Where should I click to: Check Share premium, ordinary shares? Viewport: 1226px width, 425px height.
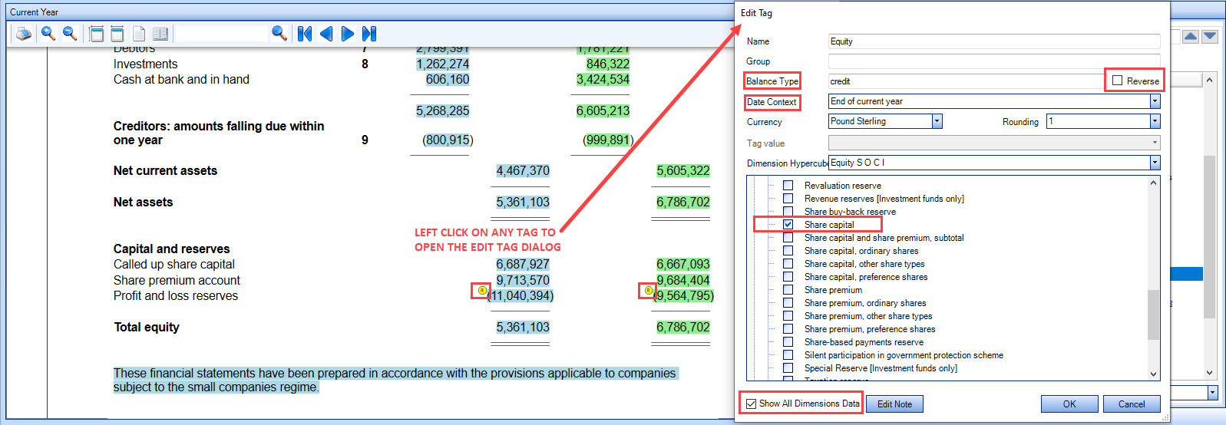pyautogui.click(x=788, y=303)
